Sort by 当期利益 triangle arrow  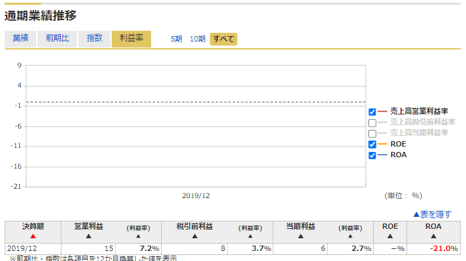click(x=300, y=236)
